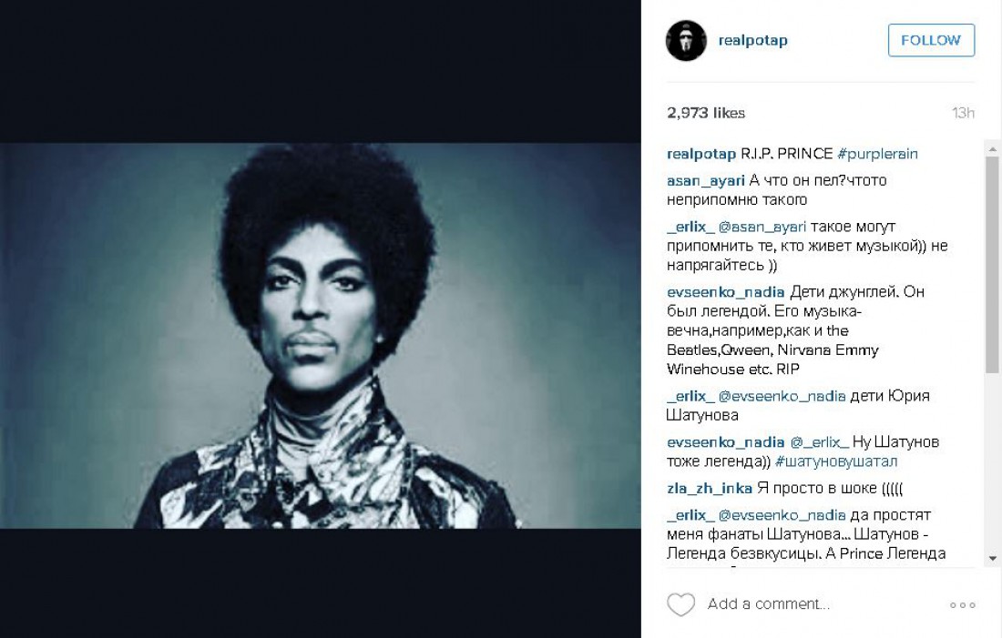Click the heart like icon
Viewport: 1002px width, 638px height.
coord(680,604)
